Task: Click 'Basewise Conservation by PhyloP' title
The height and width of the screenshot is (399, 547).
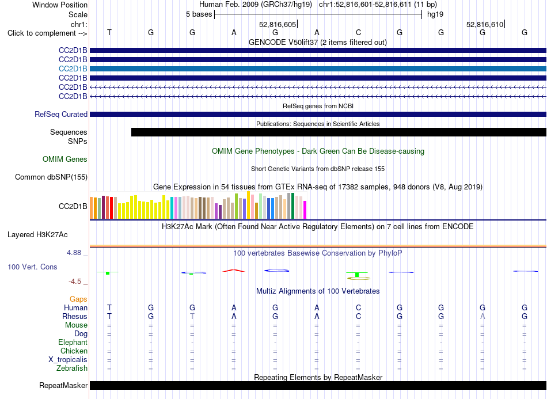Action: click(318, 253)
